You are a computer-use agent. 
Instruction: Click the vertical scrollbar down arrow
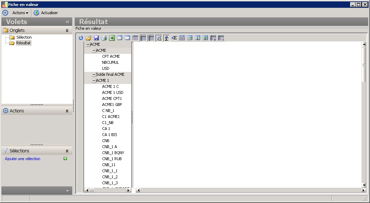pos(364,185)
